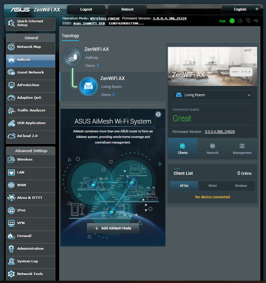266x283 pixels.
Task: Open node firmware 3.0.0.4.386_24926 link
Action: point(220,132)
